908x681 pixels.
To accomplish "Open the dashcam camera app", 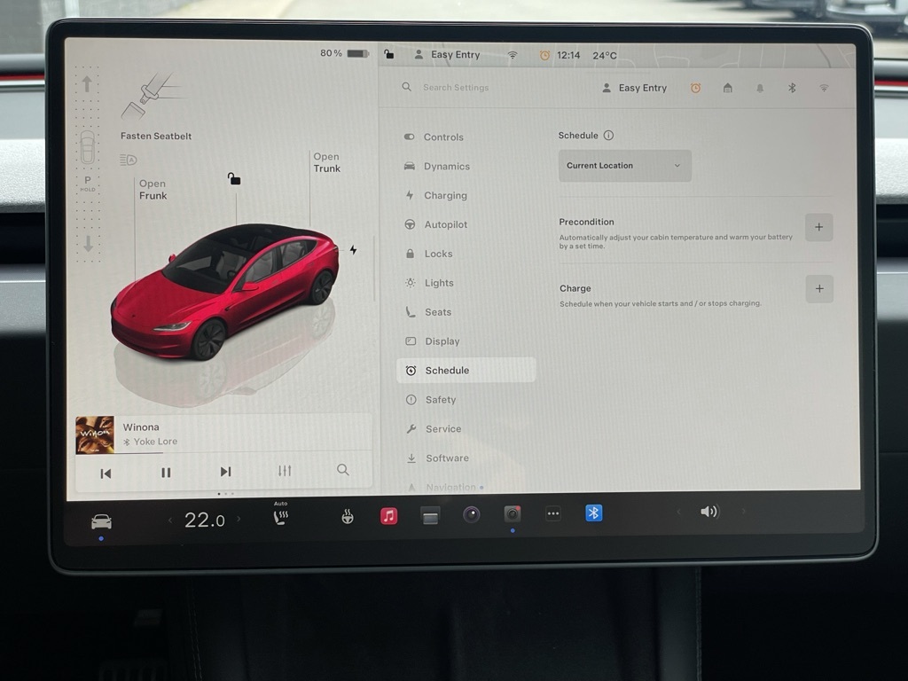I will coord(512,514).
